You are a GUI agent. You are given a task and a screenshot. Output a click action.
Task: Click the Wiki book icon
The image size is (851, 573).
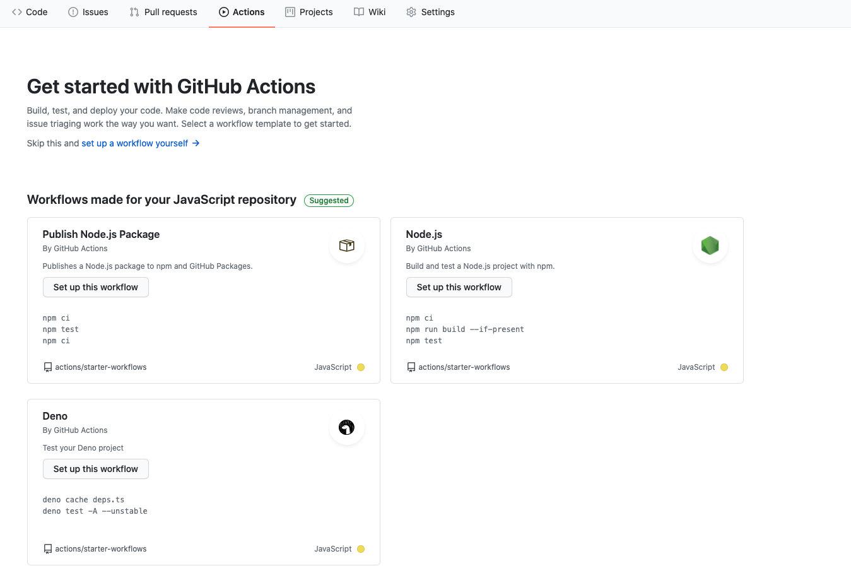pyautogui.click(x=359, y=12)
